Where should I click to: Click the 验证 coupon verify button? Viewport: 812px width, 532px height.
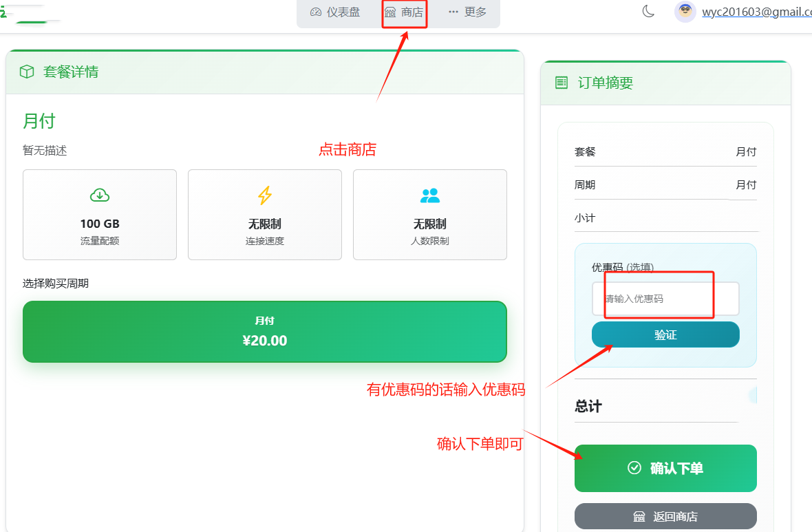point(665,334)
